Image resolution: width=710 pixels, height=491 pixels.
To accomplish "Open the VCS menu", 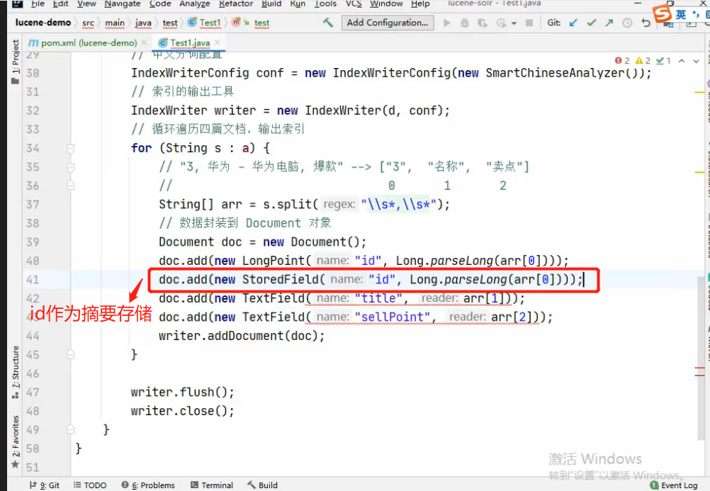I will point(354,4).
